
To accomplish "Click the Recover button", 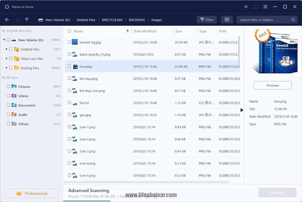I will click(277, 193).
